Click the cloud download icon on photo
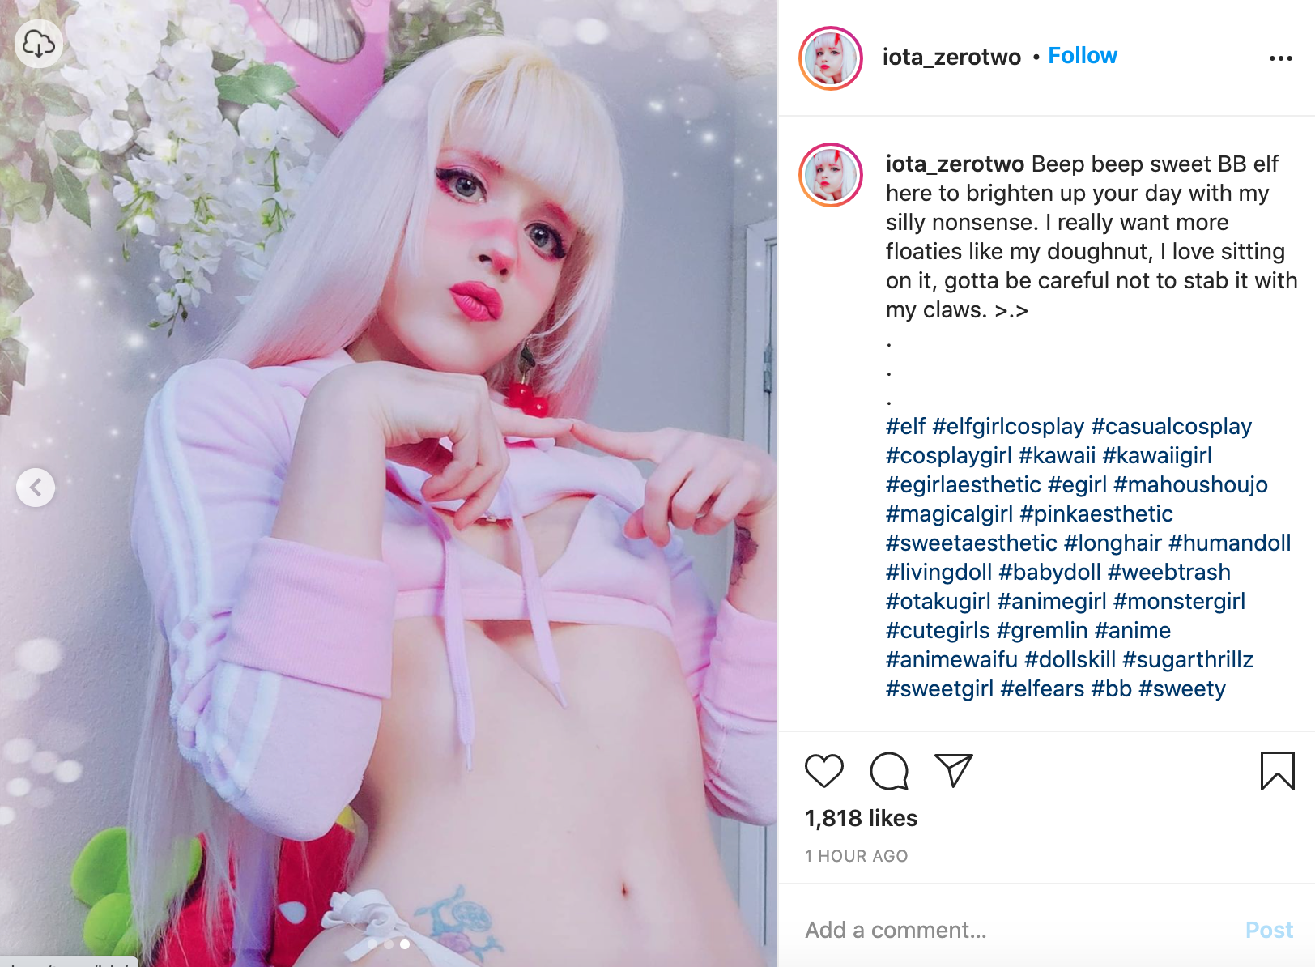The height and width of the screenshot is (967, 1315). tap(39, 44)
